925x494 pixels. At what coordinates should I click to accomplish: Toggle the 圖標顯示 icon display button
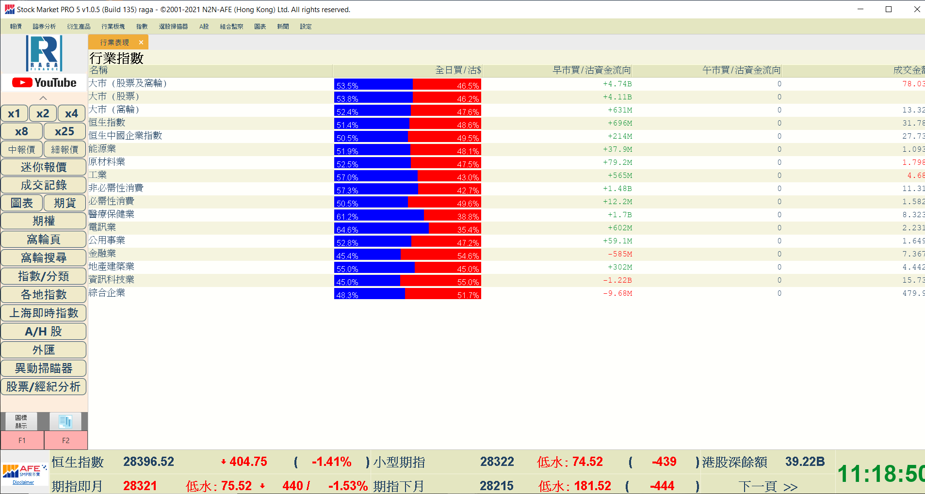click(x=21, y=421)
